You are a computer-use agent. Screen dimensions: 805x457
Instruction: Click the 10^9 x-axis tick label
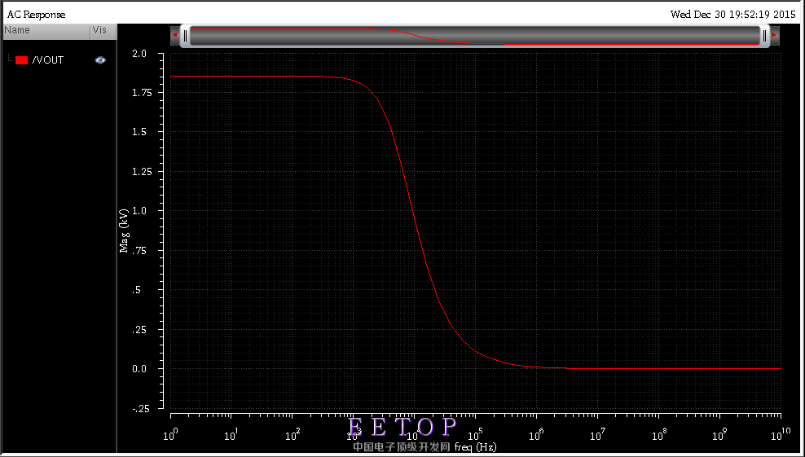click(x=719, y=436)
